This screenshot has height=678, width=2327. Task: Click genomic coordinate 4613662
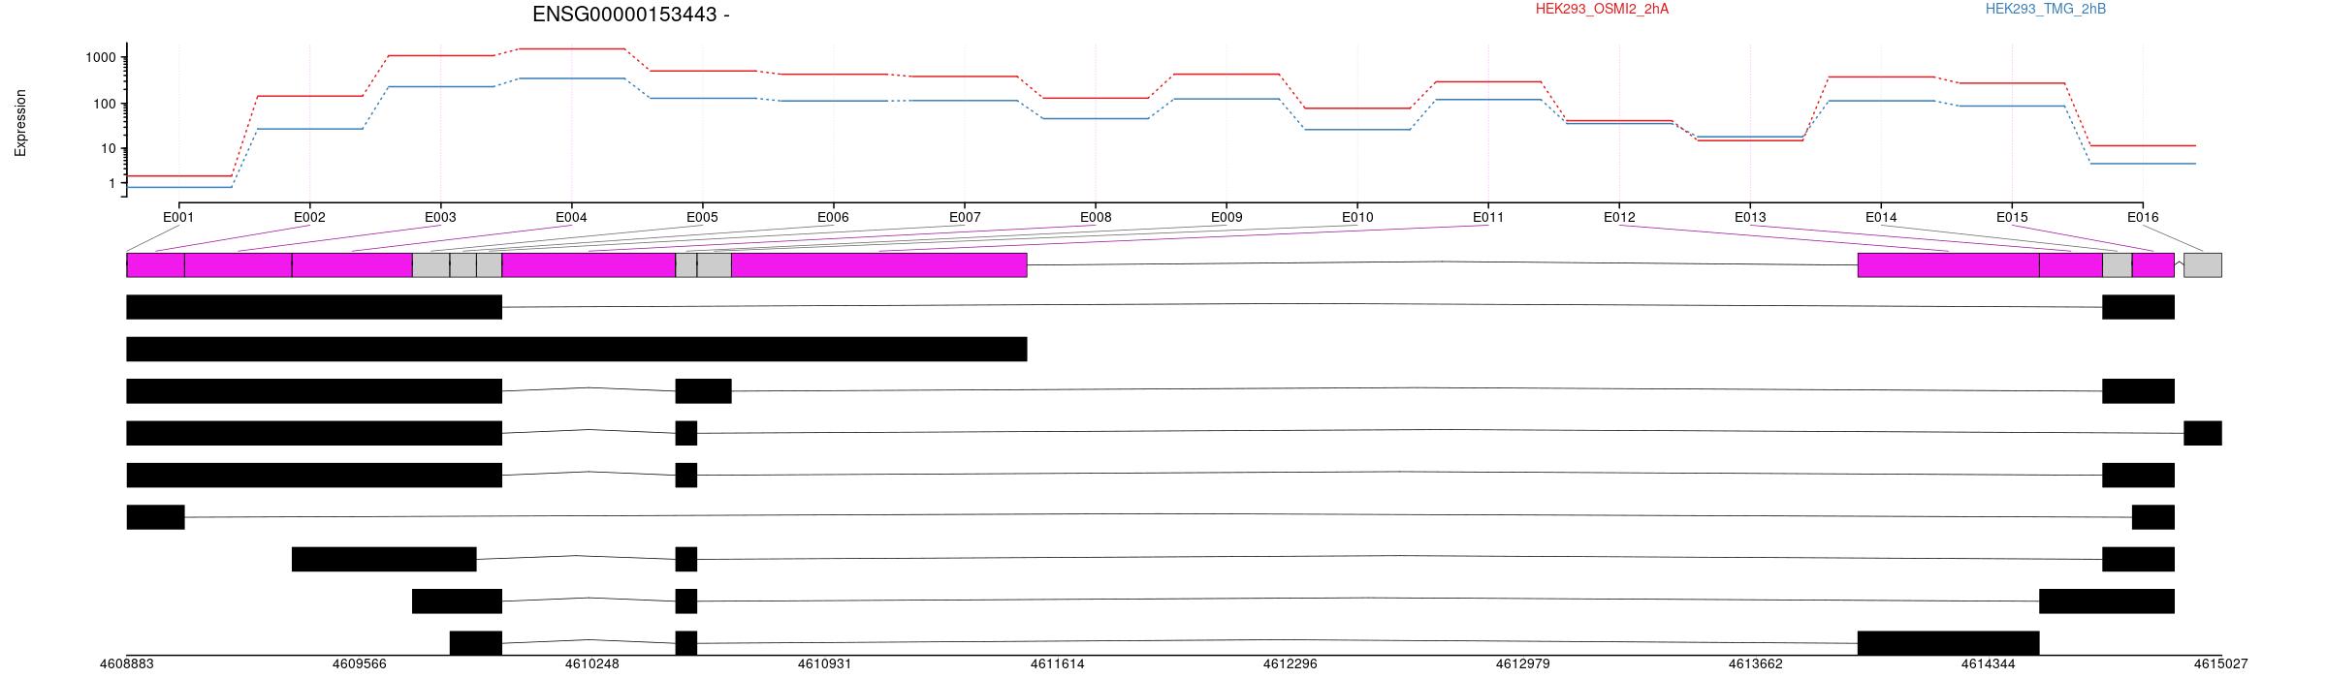(1755, 664)
